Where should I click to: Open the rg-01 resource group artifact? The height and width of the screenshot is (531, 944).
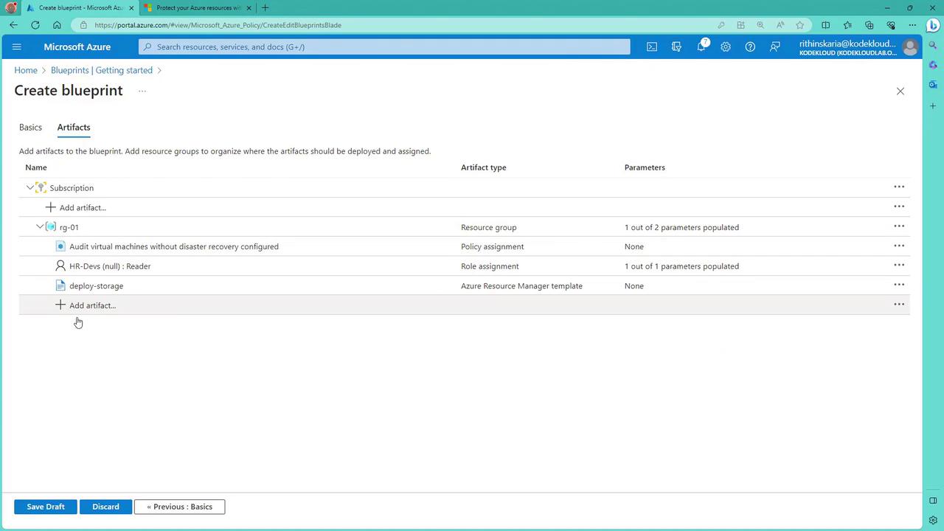coord(69,227)
